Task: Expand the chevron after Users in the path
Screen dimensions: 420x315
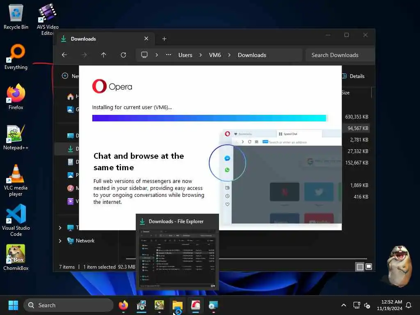Action: [201, 55]
